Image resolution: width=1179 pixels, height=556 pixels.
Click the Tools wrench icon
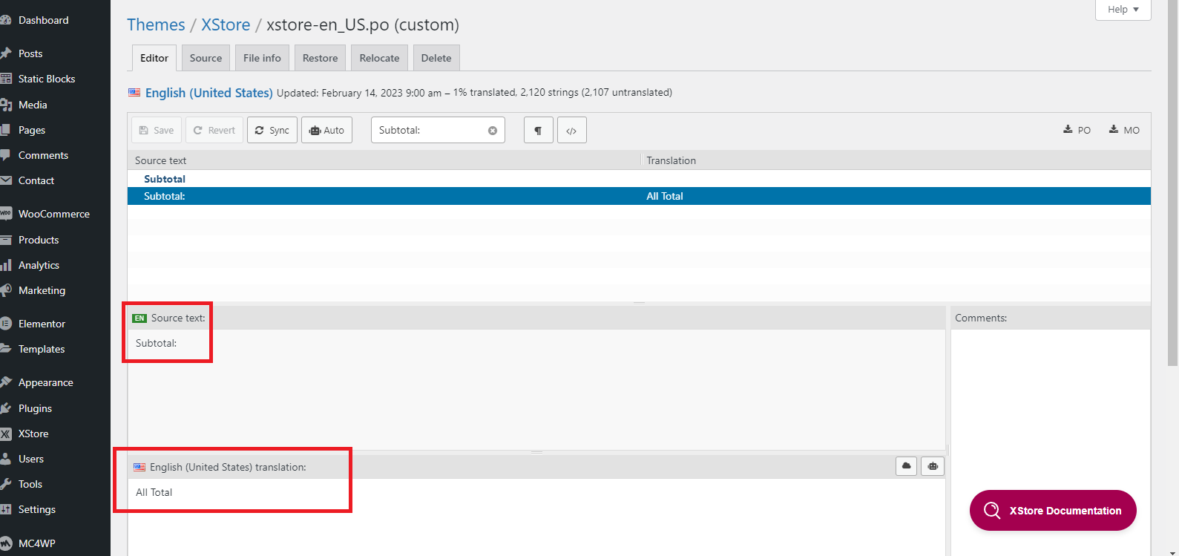pos(6,484)
